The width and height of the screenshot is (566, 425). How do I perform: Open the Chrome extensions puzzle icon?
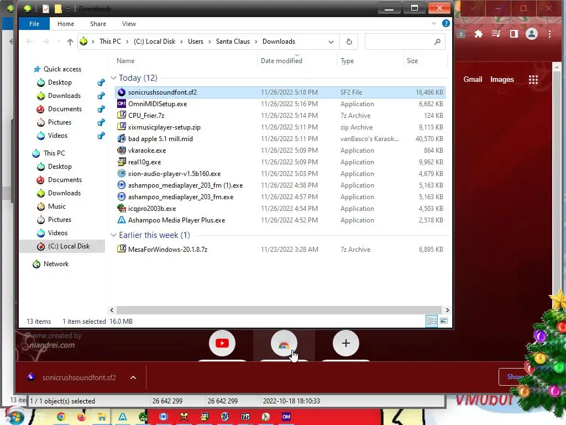pos(478,34)
